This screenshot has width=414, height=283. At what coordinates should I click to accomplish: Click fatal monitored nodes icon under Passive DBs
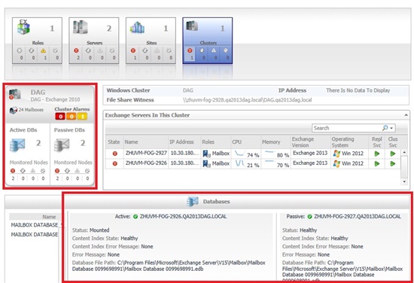tap(57, 171)
